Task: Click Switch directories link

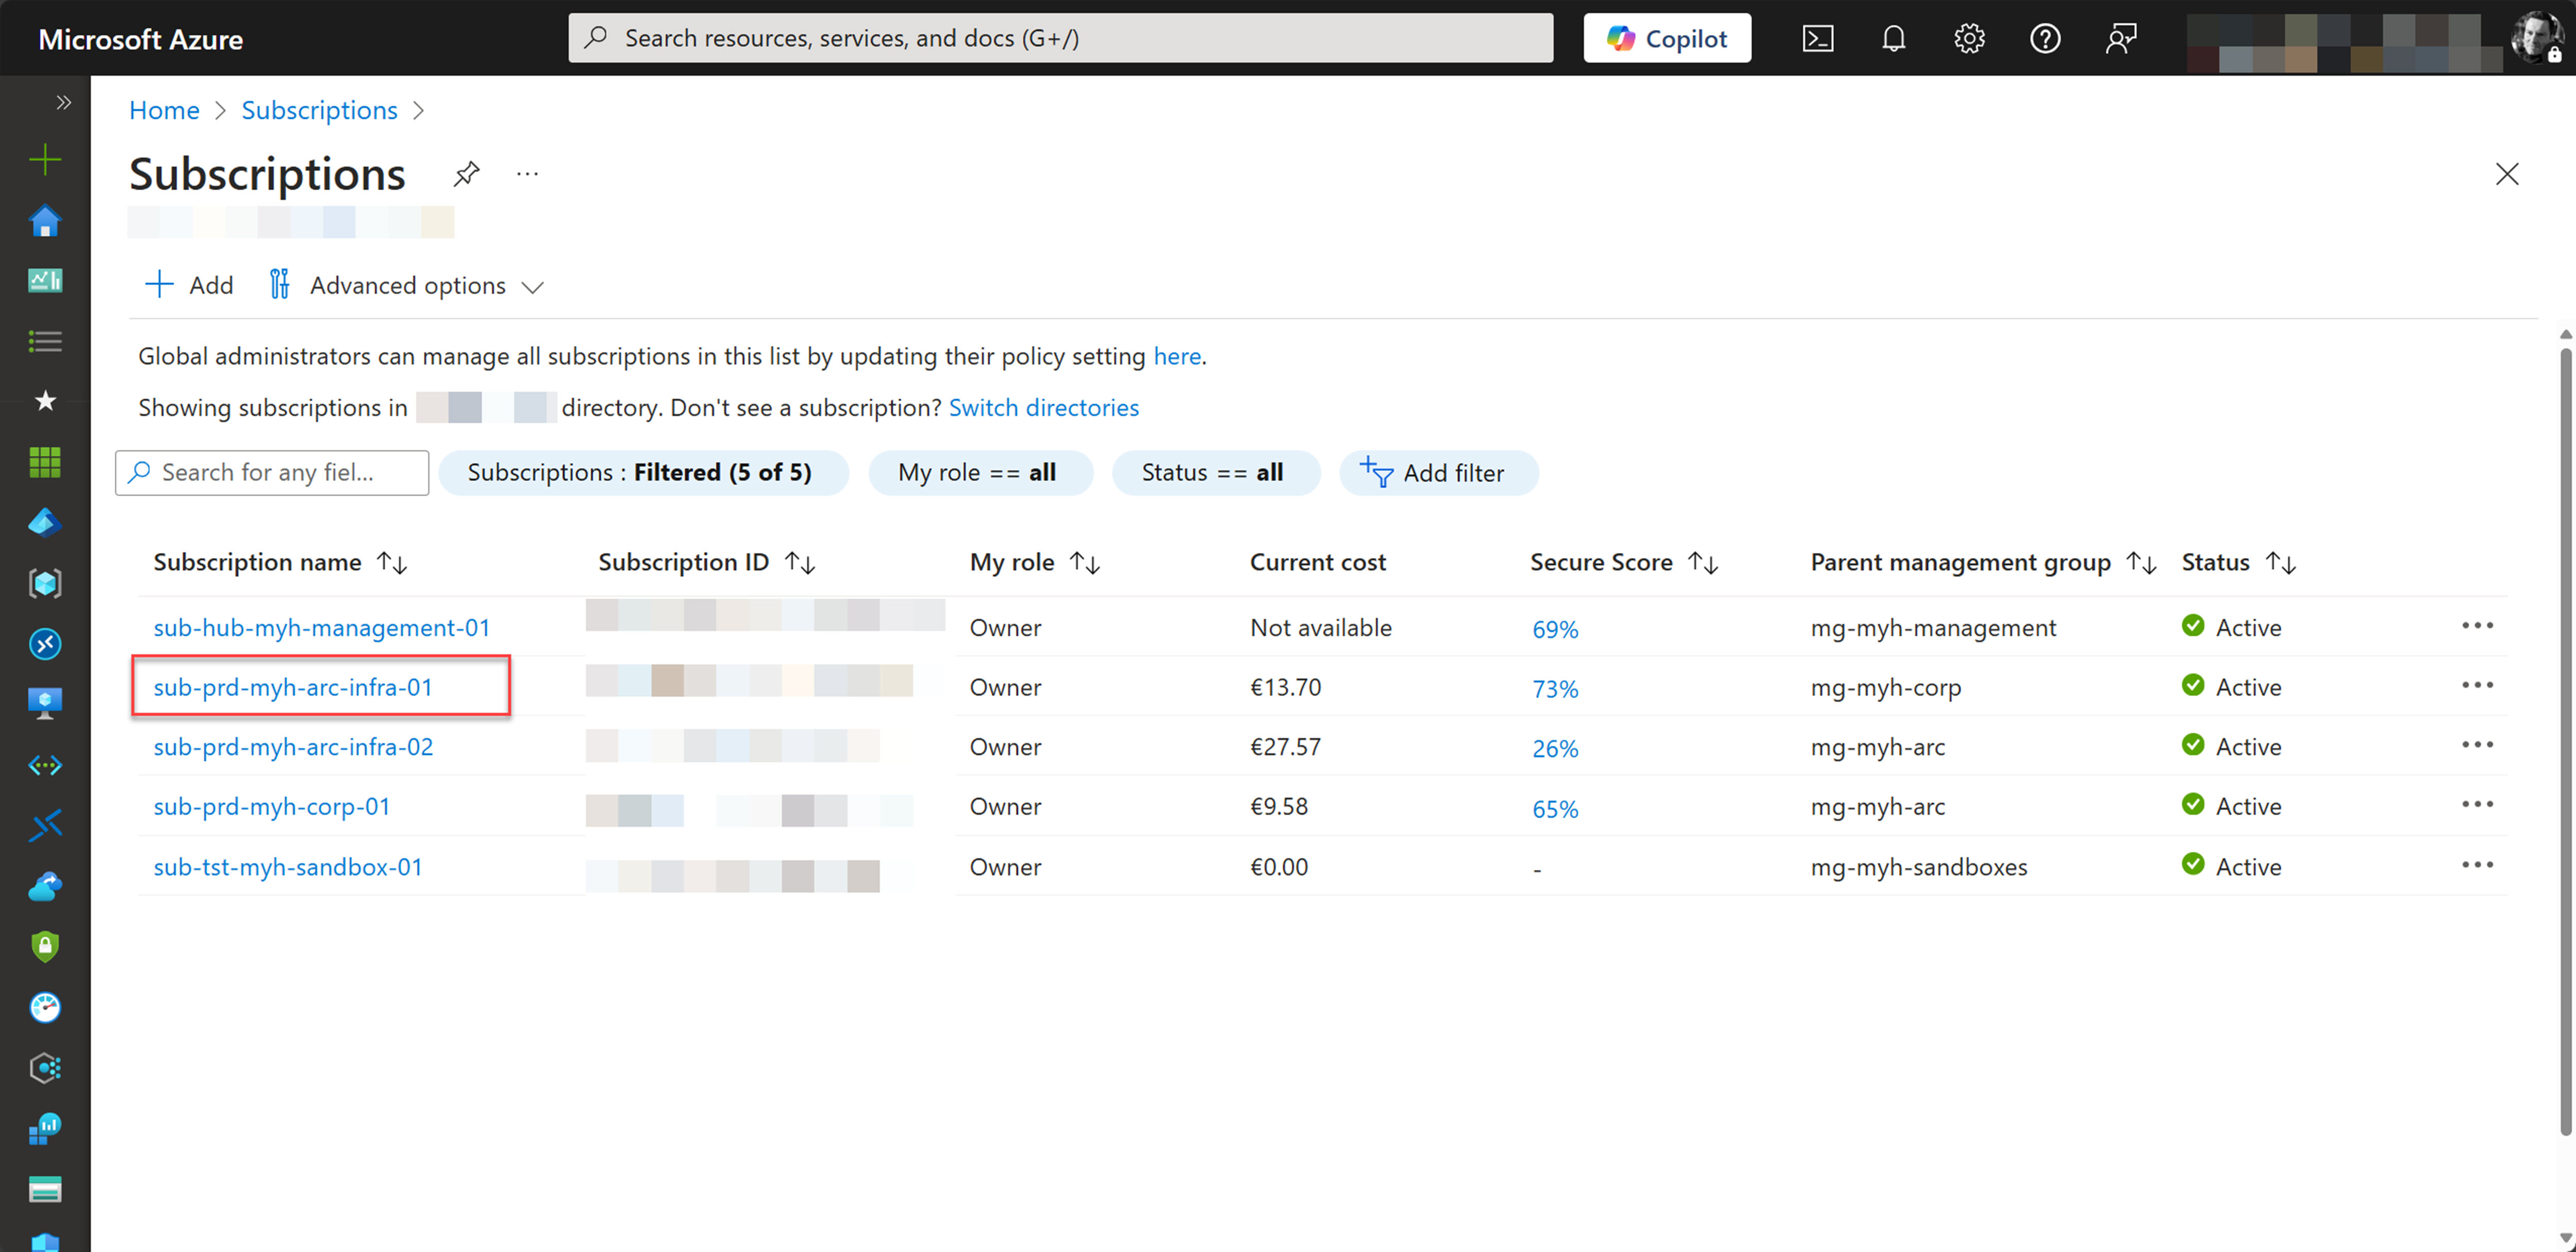Action: coord(1043,407)
